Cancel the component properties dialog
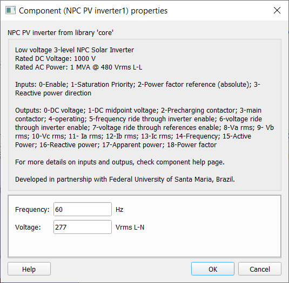The width and height of the screenshot is (289, 283). pyautogui.click(x=260, y=269)
